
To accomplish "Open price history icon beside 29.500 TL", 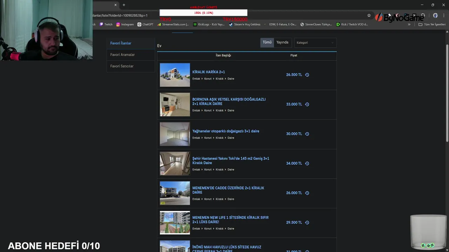I will (307, 223).
